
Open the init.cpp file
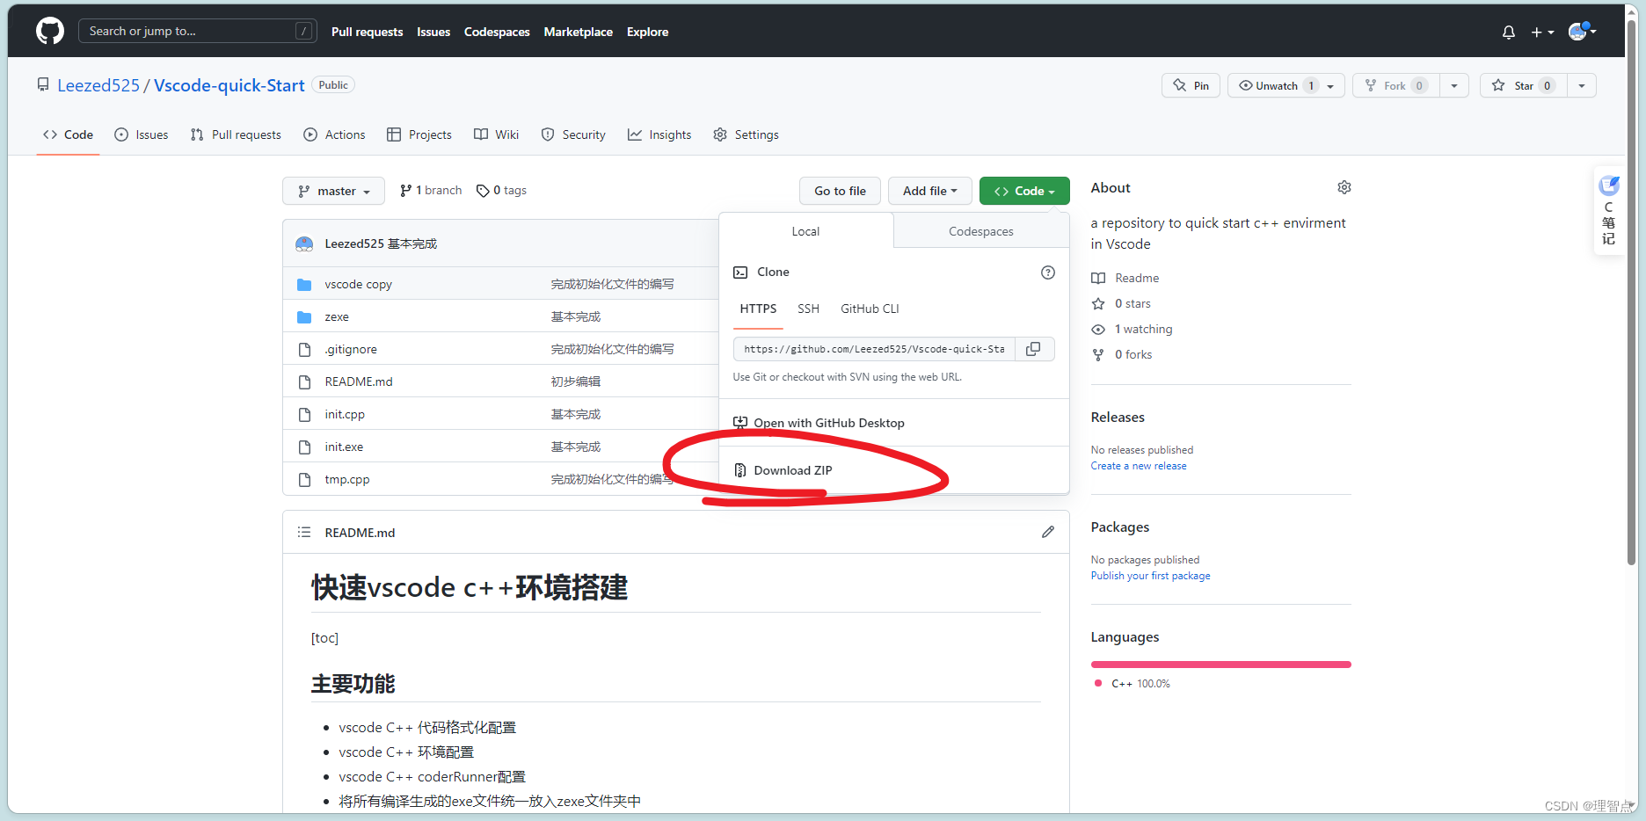tap(345, 414)
